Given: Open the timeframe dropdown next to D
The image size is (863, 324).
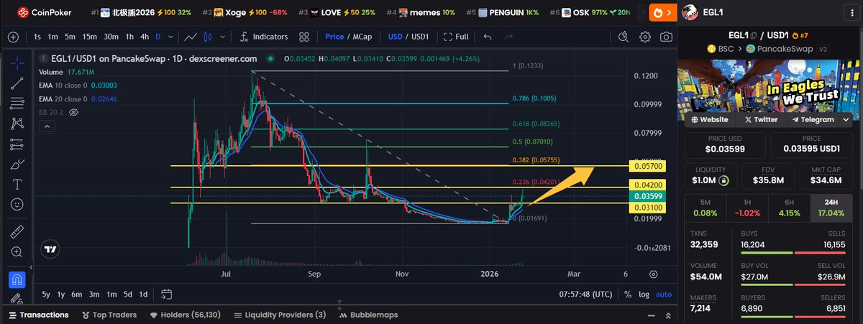Looking at the screenshot, I should click(170, 37).
